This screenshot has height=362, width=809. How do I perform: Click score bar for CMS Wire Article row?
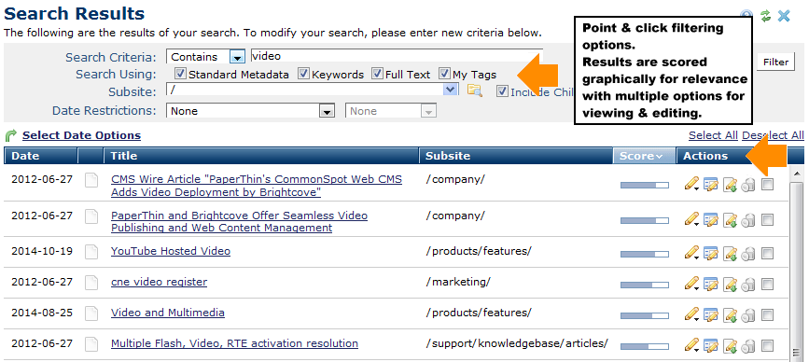645,185
